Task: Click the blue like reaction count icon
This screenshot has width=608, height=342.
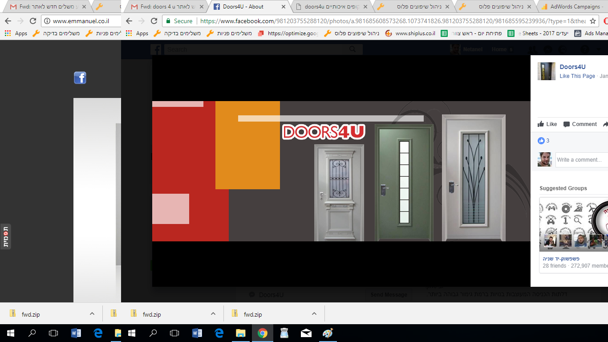Action: tap(541, 141)
